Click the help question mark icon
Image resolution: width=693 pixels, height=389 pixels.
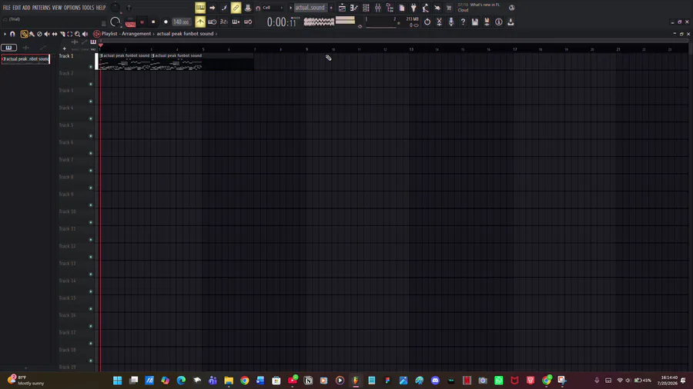coord(464,22)
